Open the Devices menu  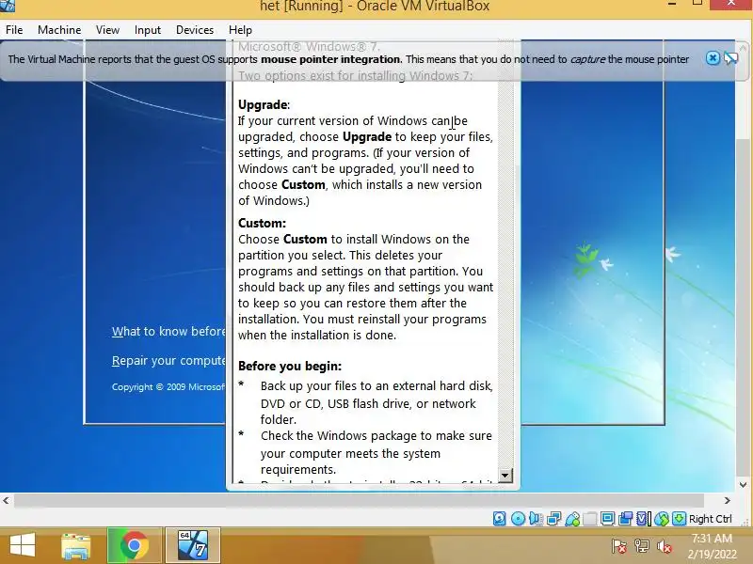point(195,30)
